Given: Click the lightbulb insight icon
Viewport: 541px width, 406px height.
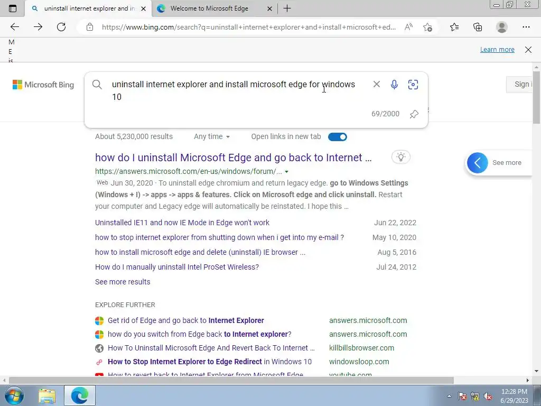Looking at the screenshot, I should click(x=401, y=157).
